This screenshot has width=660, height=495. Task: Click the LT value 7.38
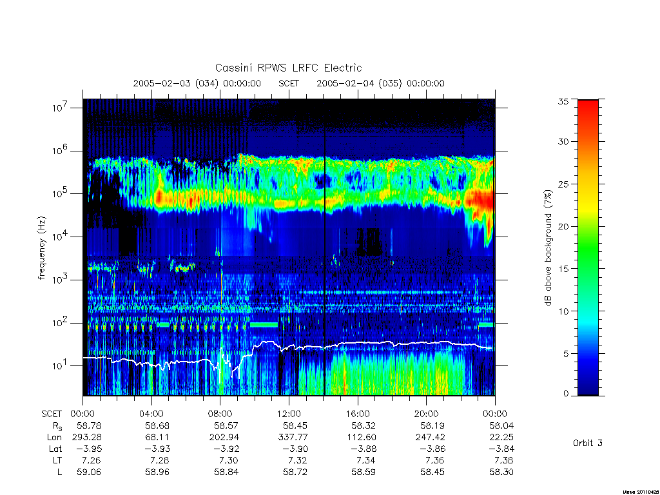504,460
